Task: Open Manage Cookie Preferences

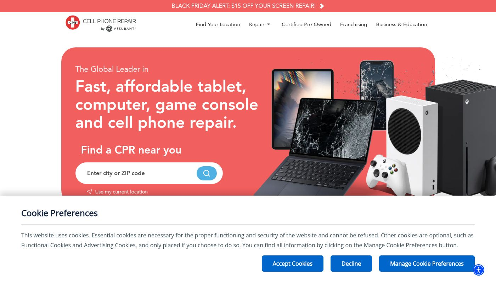Action: [x=427, y=264]
